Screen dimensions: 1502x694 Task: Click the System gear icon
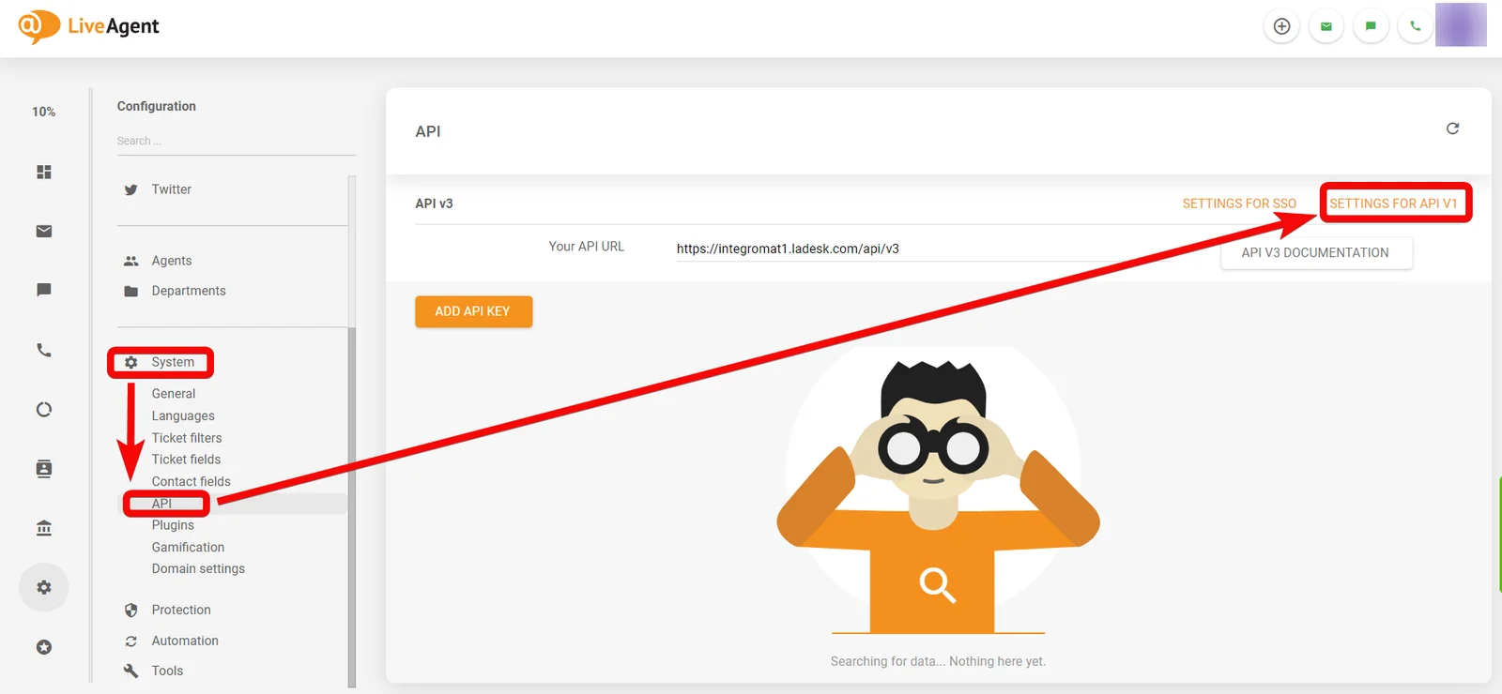tap(131, 362)
